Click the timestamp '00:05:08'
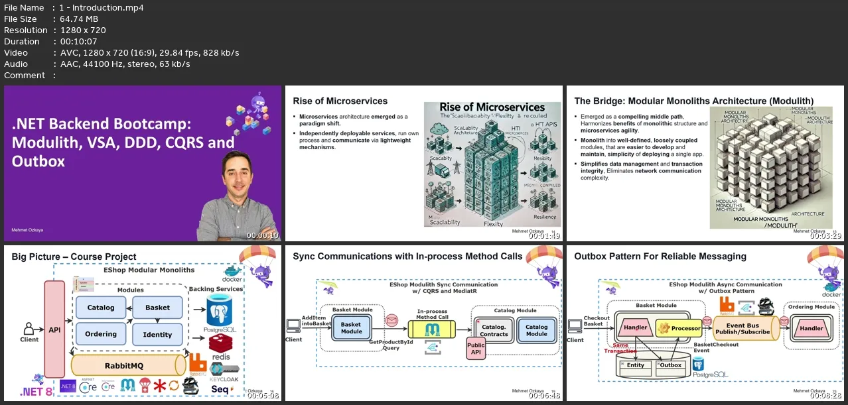Viewport: 848px width, 405px height. pos(263,395)
